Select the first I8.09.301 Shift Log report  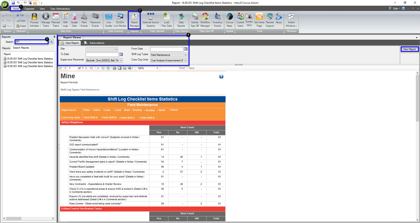[x=28, y=59]
